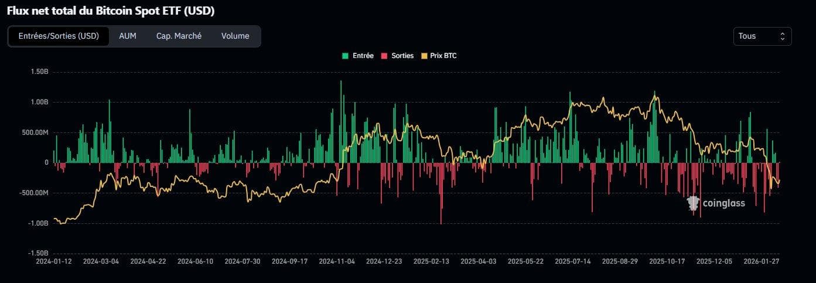
Task: Select the Entrées/Sorties (USD) tab
Action: coord(59,36)
